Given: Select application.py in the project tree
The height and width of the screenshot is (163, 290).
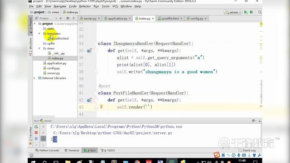Looking at the screenshot, I should 55,63.
